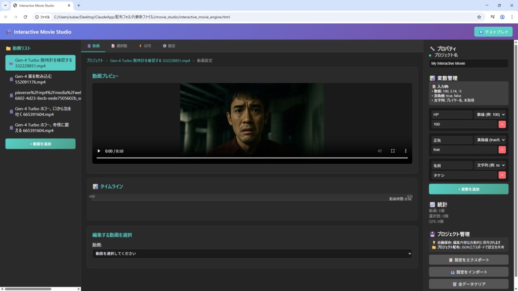Click the 変数を追加 button

(468, 189)
